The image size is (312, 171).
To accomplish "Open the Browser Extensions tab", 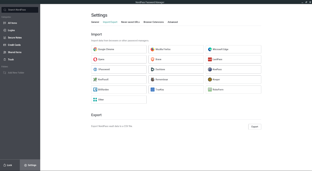I will click(x=153, y=22).
